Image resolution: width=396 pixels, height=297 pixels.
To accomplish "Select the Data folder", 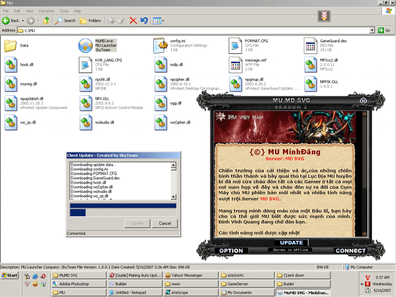I will pos(10,46).
